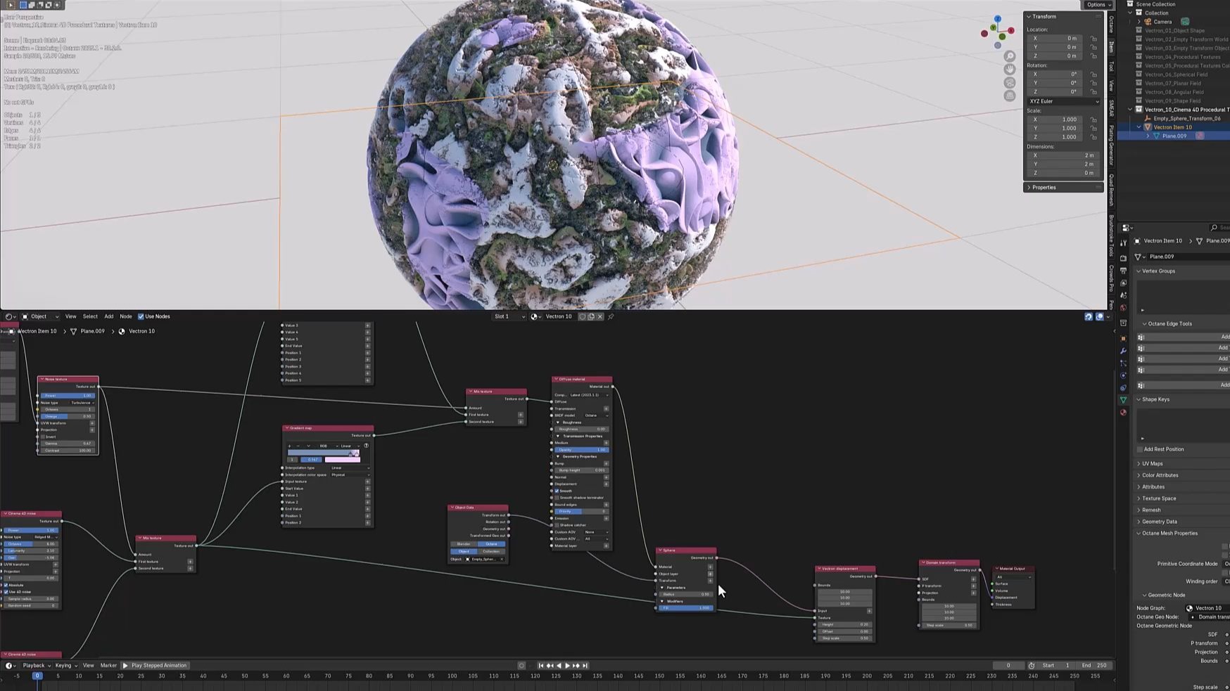This screenshot has width=1230, height=691.
Task: Switch perspective/orthographic grid gizmo icon
Action: tap(1010, 96)
